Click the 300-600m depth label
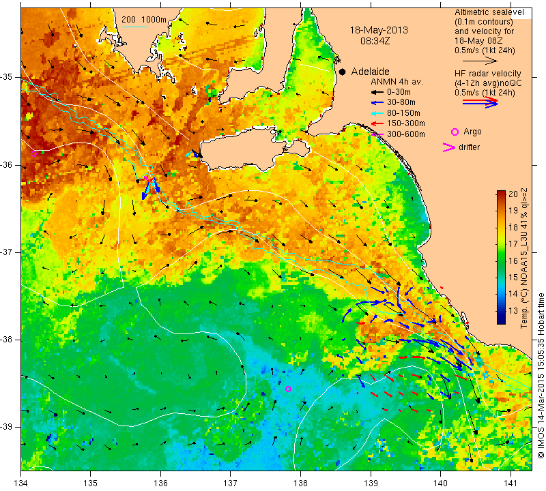Viewport: 546px width, 491px height. tap(405, 134)
